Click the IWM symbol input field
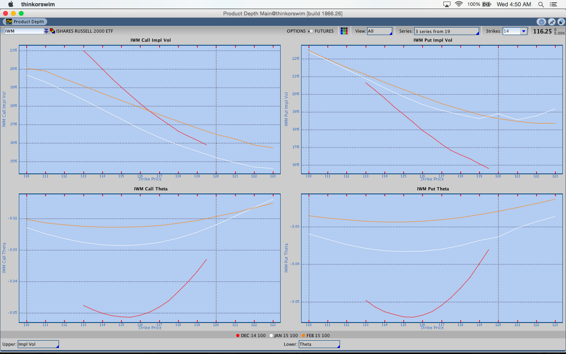Viewport: 566px width, 354px height. [24, 31]
